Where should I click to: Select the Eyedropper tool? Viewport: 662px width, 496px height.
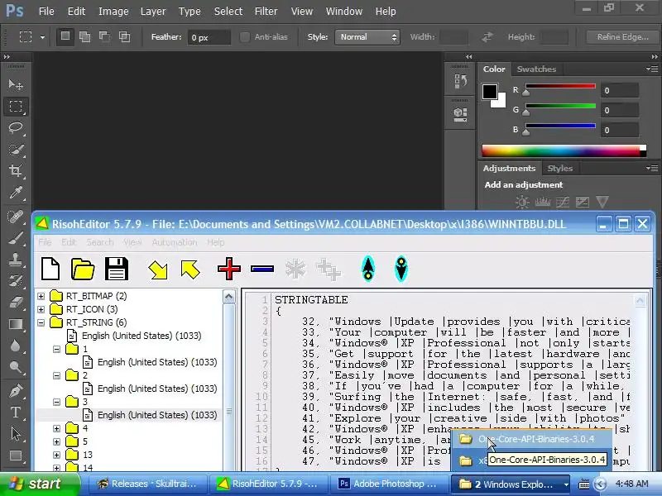click(16, 193)
